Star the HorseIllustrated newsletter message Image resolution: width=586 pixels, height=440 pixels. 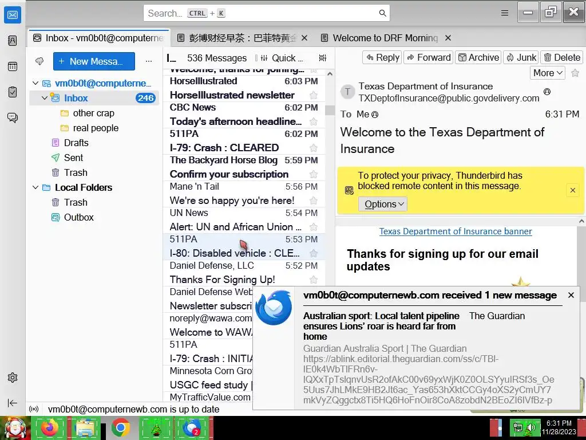pyautogui.click(x=314, y=96)
